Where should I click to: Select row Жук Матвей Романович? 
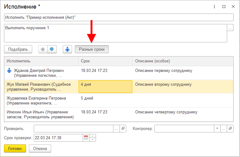tap(119, 87)
